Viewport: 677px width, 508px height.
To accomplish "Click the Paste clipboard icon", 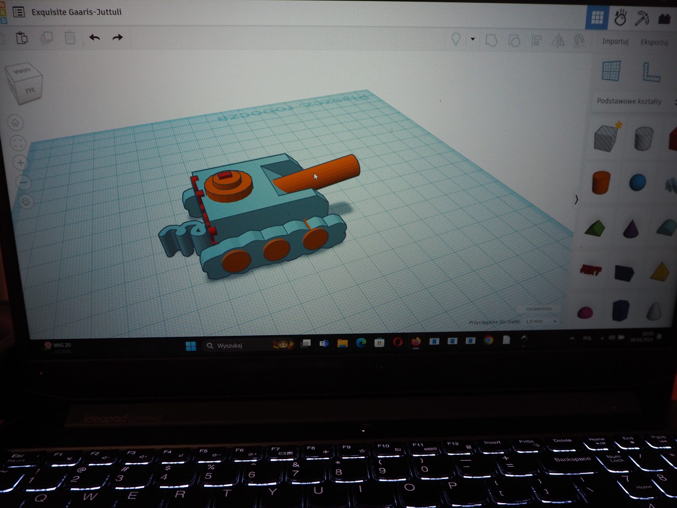I will click(22, 38).
